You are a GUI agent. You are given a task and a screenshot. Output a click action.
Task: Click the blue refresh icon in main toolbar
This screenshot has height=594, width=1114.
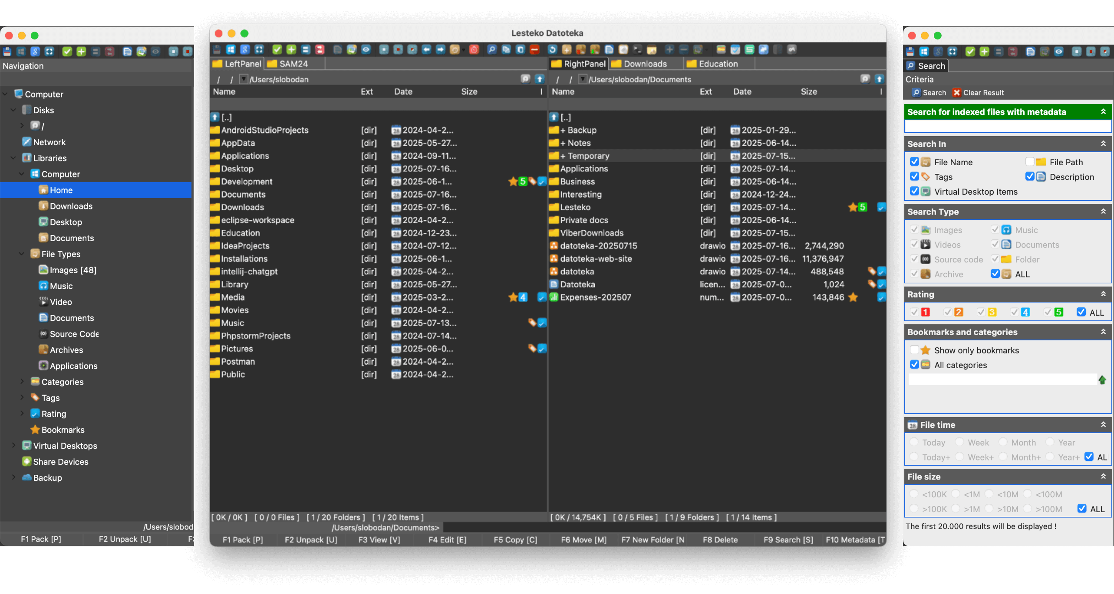pos(552,49)
